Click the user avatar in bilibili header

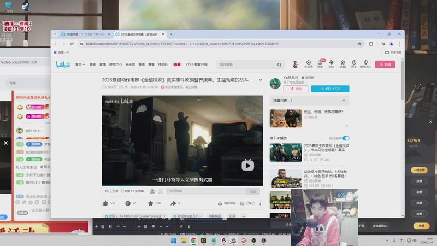click(x=296, y=65)
